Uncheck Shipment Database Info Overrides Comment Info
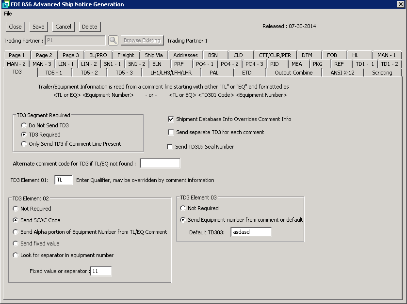The height and width of the screenshot is (304, 407). (x=171, y=119)
